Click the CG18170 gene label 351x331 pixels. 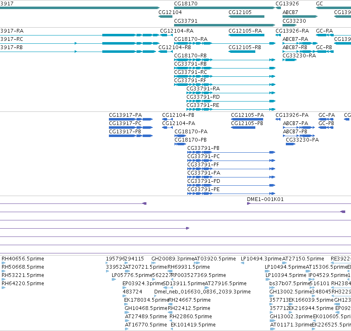[x=186, y=4]
